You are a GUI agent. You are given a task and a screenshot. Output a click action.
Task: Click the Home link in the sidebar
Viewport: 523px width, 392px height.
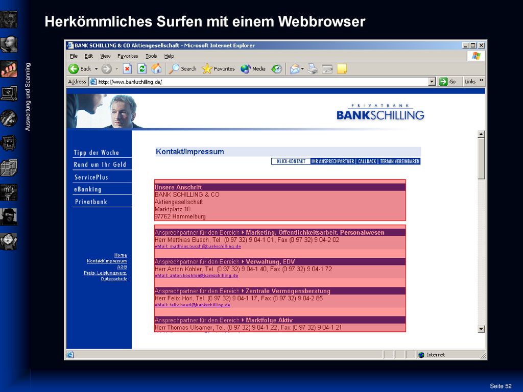tap(121, 255)
